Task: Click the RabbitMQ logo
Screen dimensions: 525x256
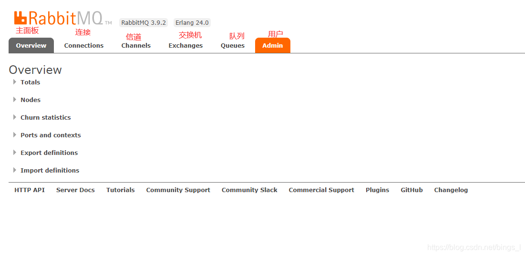Action: [x=63, y=18]
